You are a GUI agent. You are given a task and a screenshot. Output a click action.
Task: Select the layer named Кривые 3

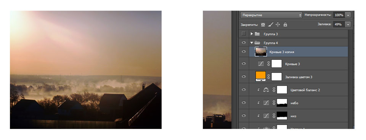292,64
